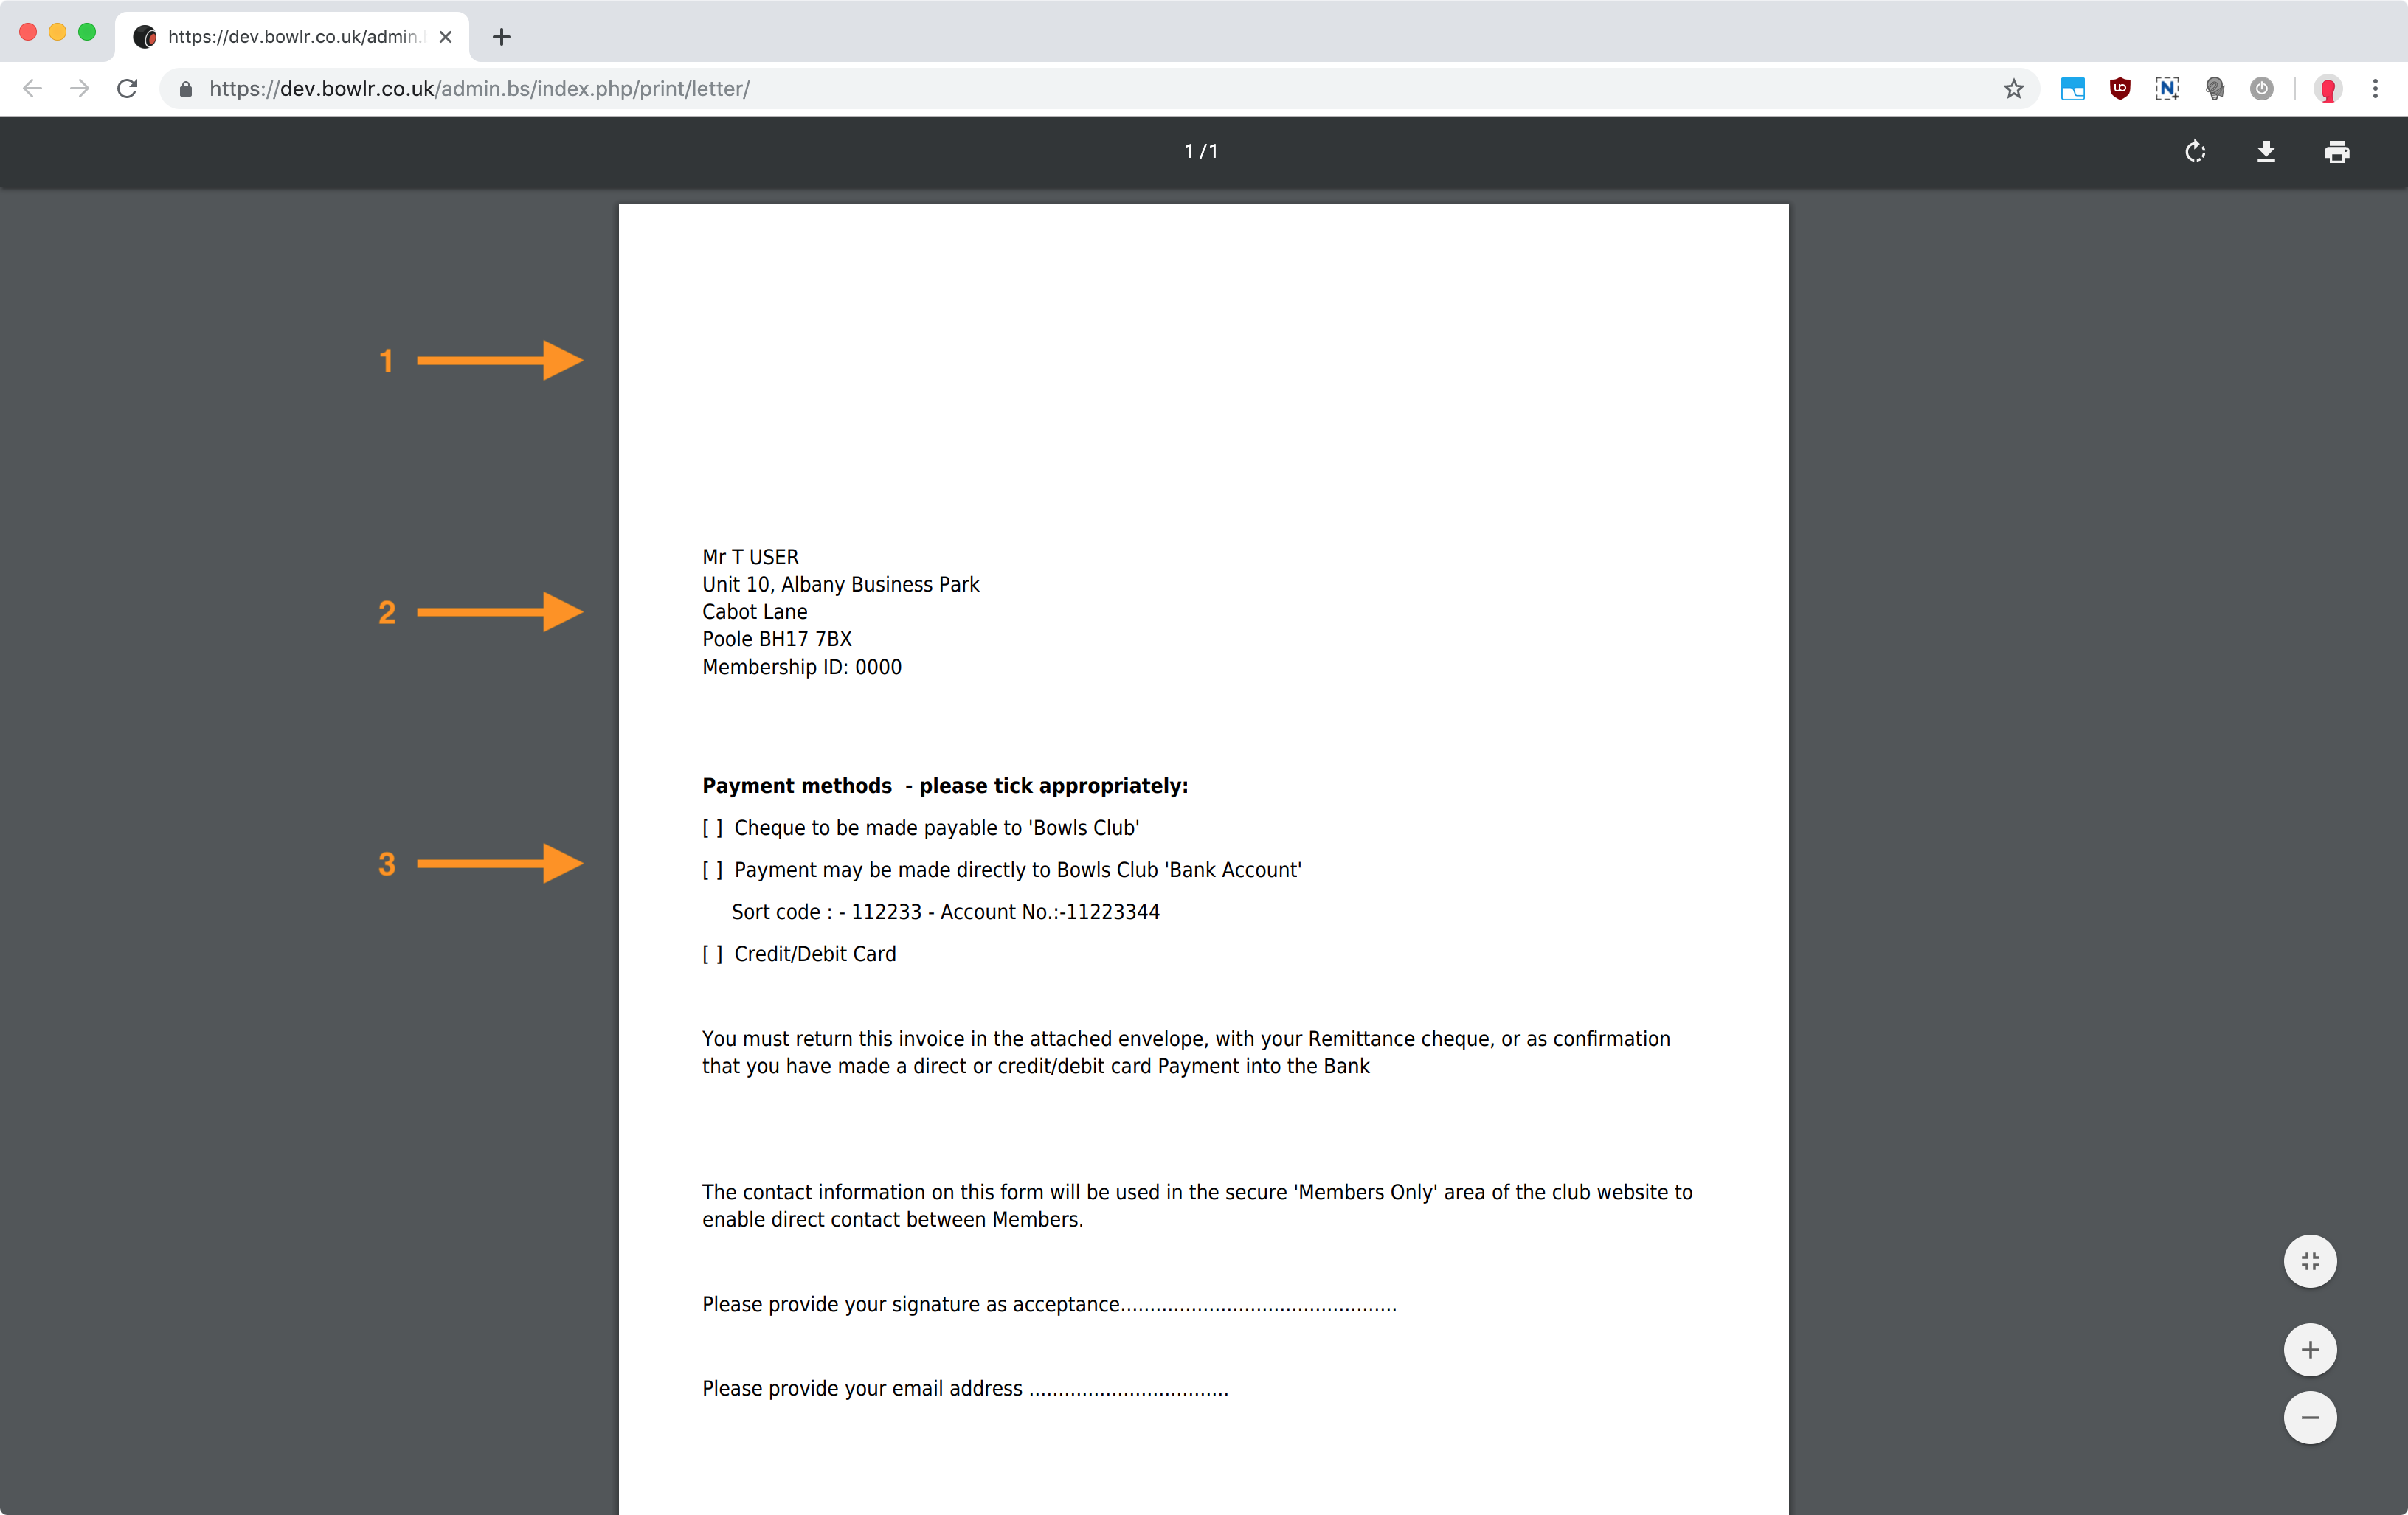The image size is (2408, 1515).
Task: Download the PDF letter
Action: (x=2266, y=152)
